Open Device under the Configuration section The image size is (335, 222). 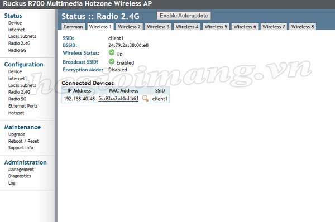click(15, 71)
